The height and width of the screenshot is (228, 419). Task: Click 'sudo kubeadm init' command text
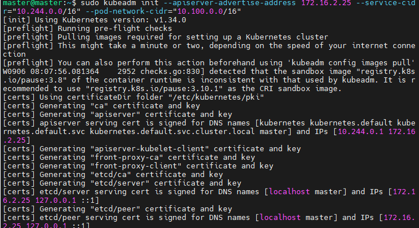point(120,3)
